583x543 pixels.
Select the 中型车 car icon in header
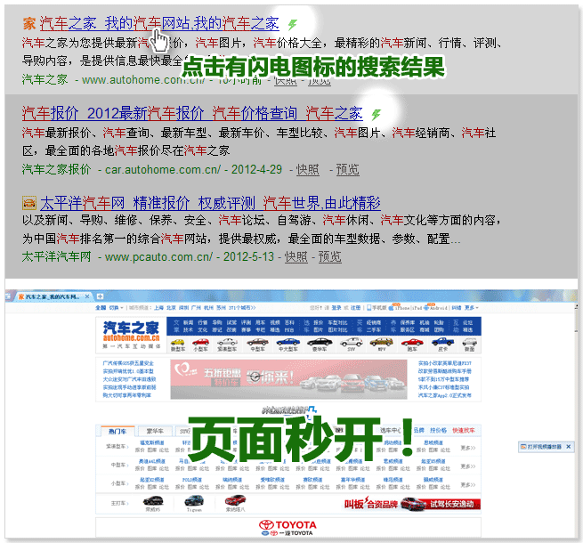257,342
